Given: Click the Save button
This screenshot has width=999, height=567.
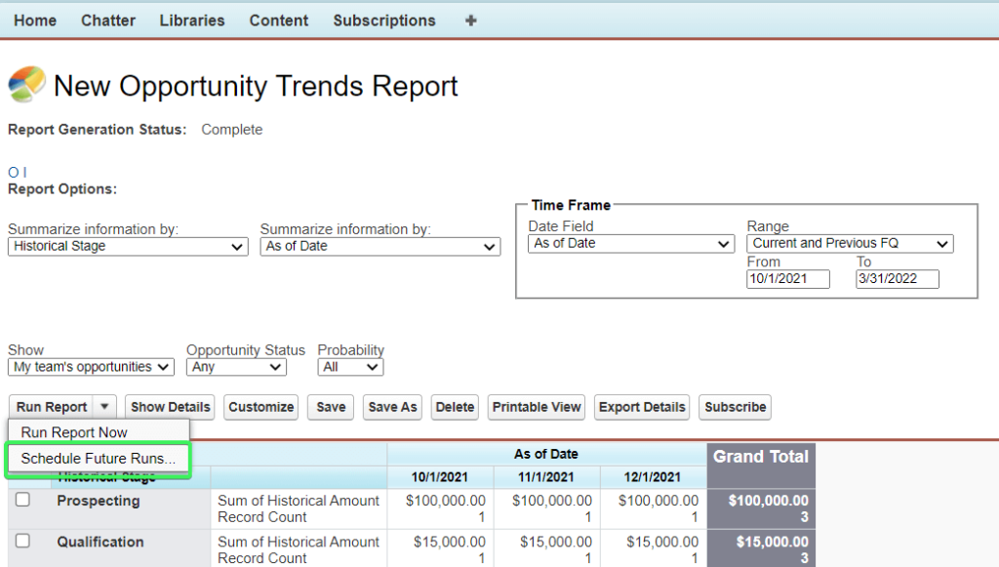Looking at the screenshot, I should click(x=331, y=407).
